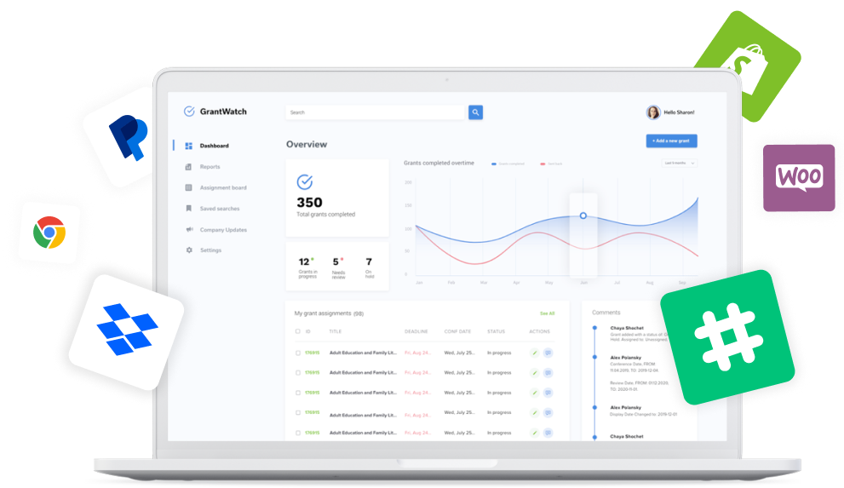Toggle the Grants completed legend marker
Viewport: 844px width, 488px height.
tap(494, 164)
